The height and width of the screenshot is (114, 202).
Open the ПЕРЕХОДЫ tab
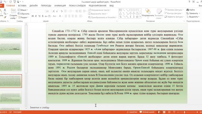(46, 6)
